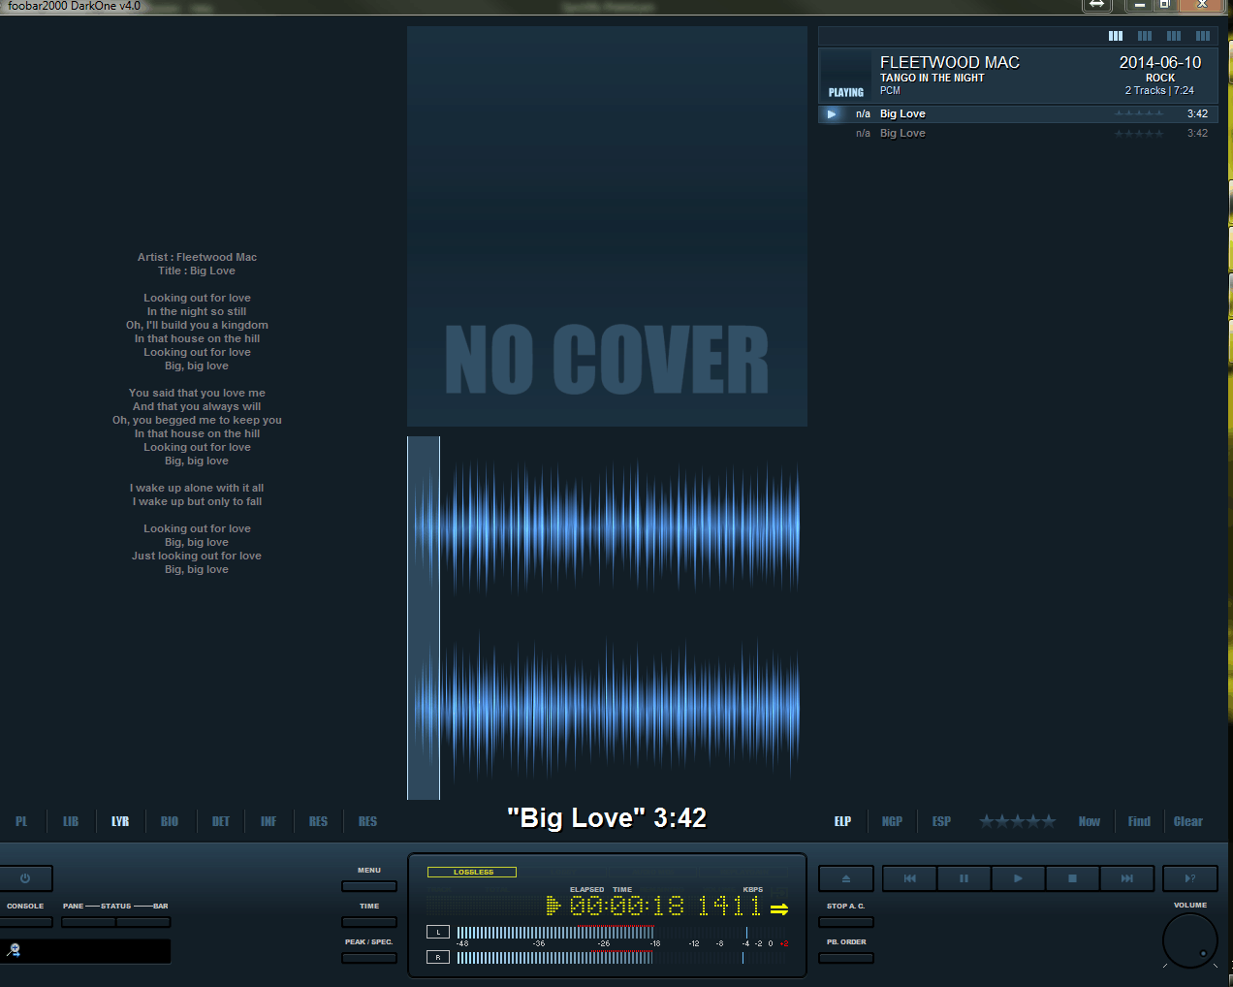Click the eject/open button
The width and height of the screenshot is (1233, 987).
click(846, 878)
